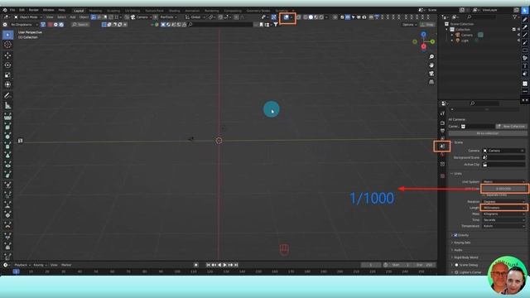
Task: Click the outliner filter funnel icon
Action: [515, 17]
